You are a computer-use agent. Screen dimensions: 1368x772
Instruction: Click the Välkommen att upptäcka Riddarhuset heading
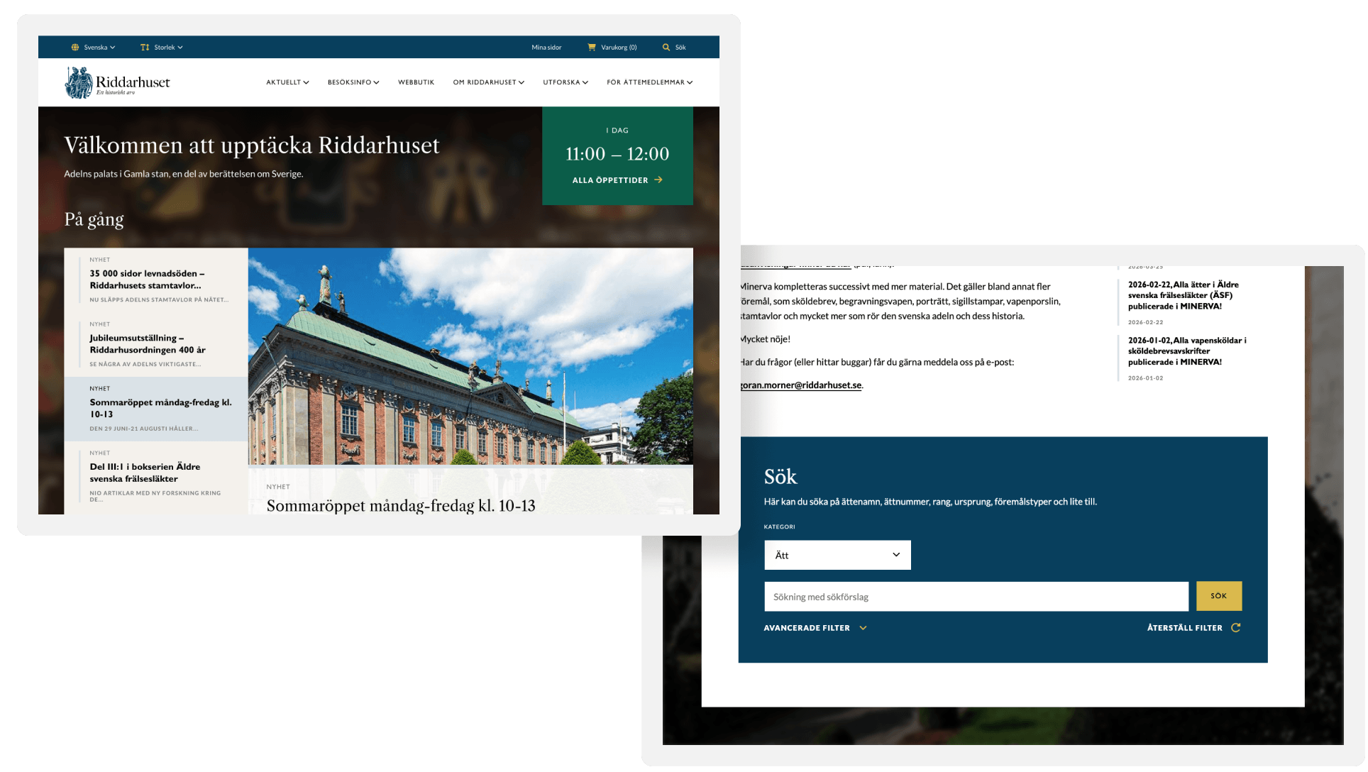coord(252,145)
